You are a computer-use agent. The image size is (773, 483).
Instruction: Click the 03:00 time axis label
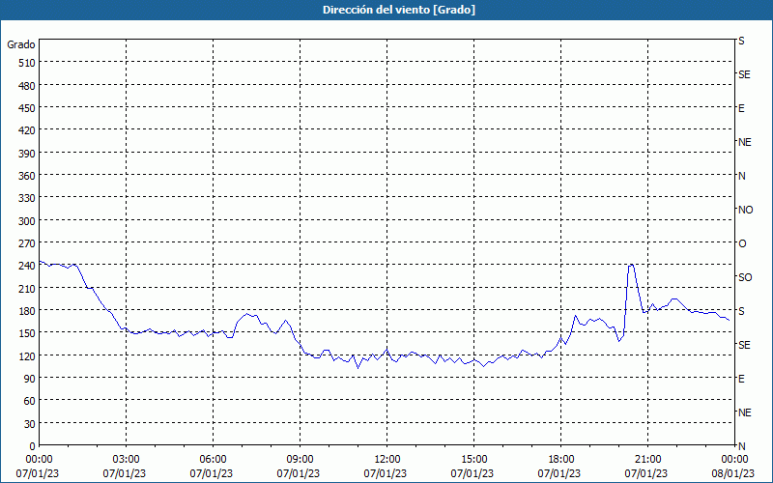(x=127, y=460)
